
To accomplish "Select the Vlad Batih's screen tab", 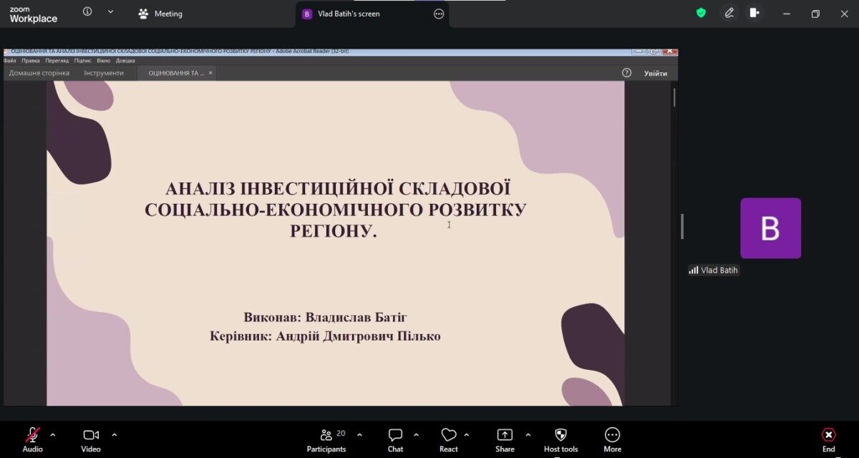I will pyautogui.click(x=349, y=14).
